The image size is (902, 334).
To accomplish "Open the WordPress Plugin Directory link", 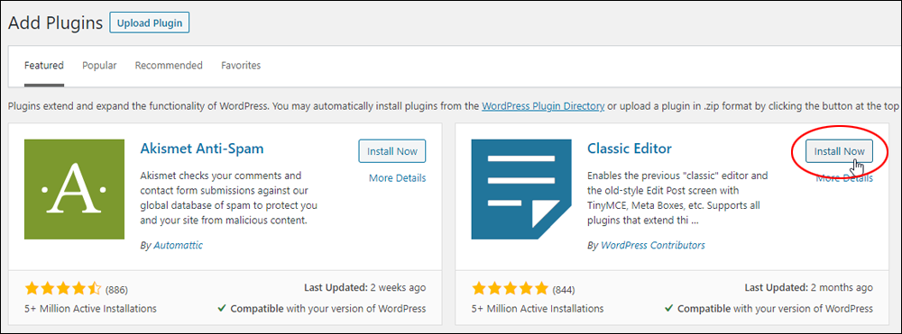I will pos(543,106).
